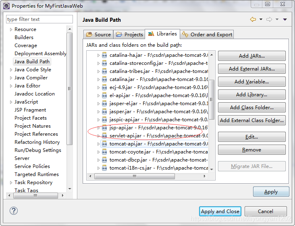Click the jar icon of el-api.jar
This screenshot has width=295, height=226.
[x=104, y=95]
